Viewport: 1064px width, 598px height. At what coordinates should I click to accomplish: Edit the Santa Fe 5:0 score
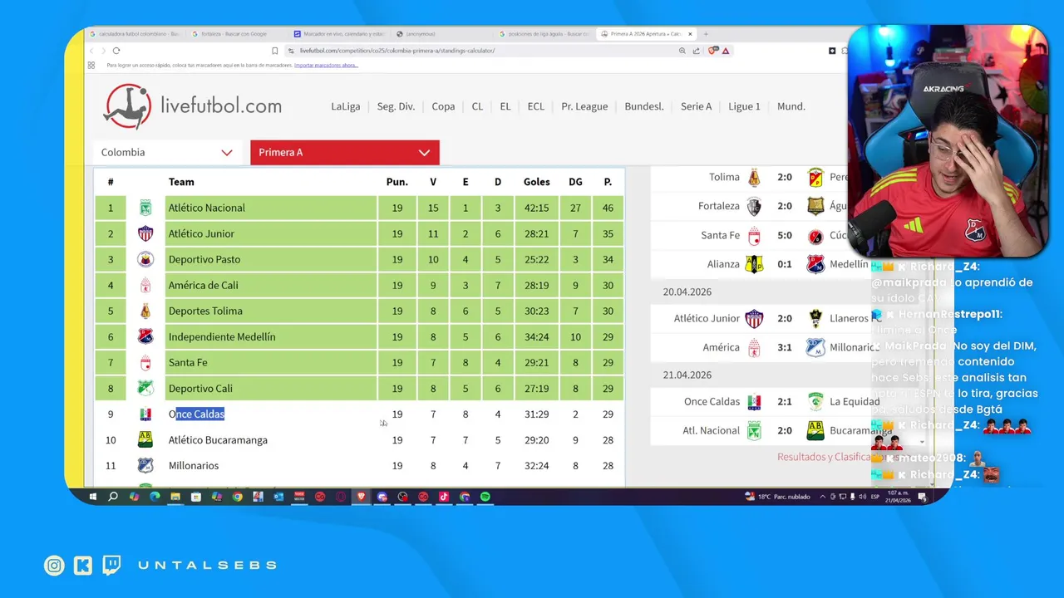(785, 235)
